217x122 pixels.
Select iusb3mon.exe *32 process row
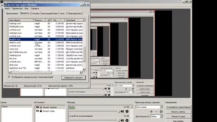coord(46,68)
